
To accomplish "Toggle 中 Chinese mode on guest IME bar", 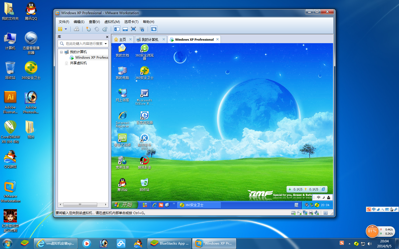I will click(x=318, y=197).
